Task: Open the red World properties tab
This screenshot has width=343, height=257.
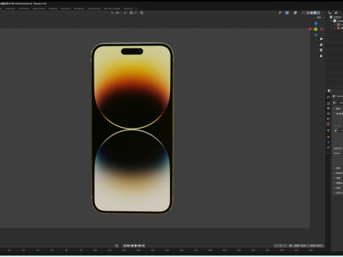Action: coord(328,124)
